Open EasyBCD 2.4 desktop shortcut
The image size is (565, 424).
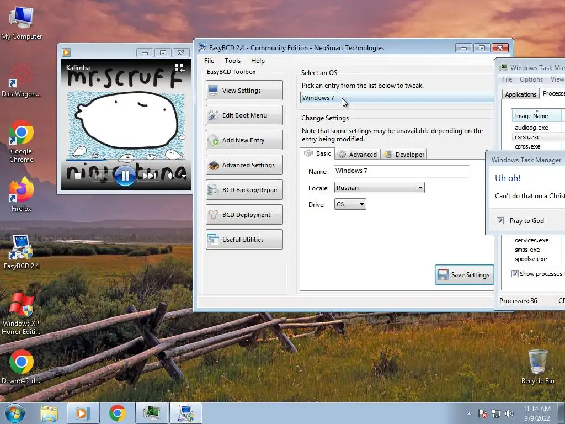tap(22, 252)
